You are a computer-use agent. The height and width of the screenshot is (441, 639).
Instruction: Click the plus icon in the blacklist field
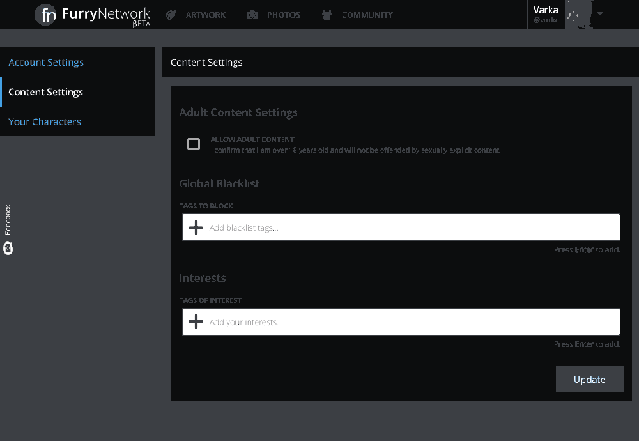[195, 227]
